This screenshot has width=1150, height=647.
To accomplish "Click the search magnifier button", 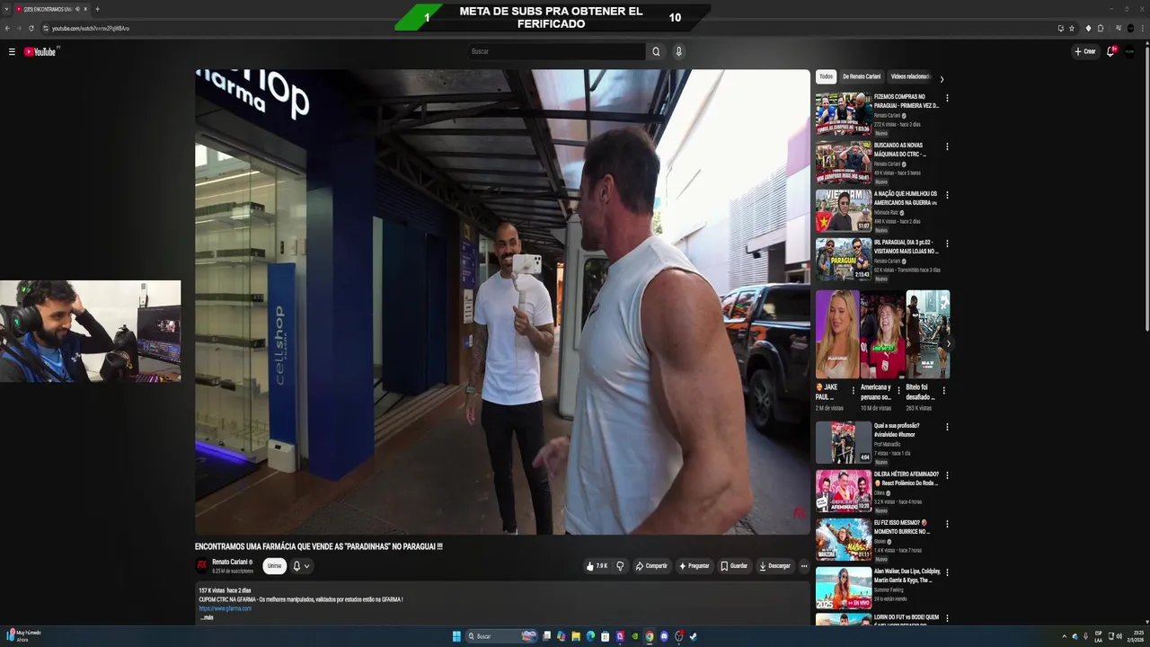I will (x=656, y=51).
